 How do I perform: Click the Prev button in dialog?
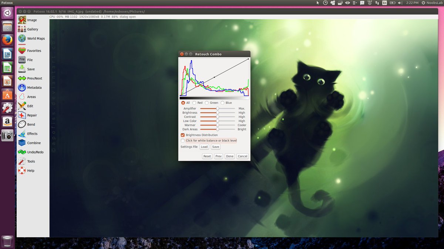tap(219, 156)
